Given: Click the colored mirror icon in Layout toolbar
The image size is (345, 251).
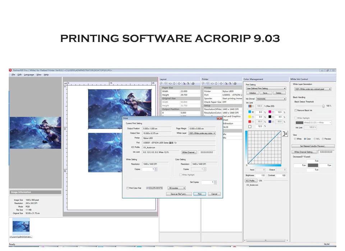Looking at the screenshot, I should (184, 84).
